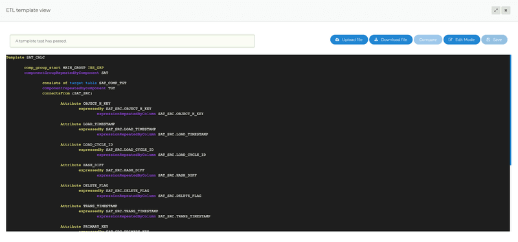The width and height of the screenshot is (518, 242).
Task: Click the expand dialog arrows icon
Action: pyautogui.click(x=495, y=10)
